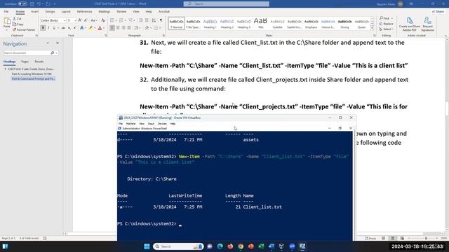The height and width of the screenshot is (252, 449).
Task: Open the Acrobat ribbon tab
Action: tap(164, 12)
